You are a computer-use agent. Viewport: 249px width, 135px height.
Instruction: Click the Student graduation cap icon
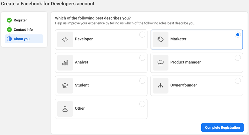click(65, 86)
